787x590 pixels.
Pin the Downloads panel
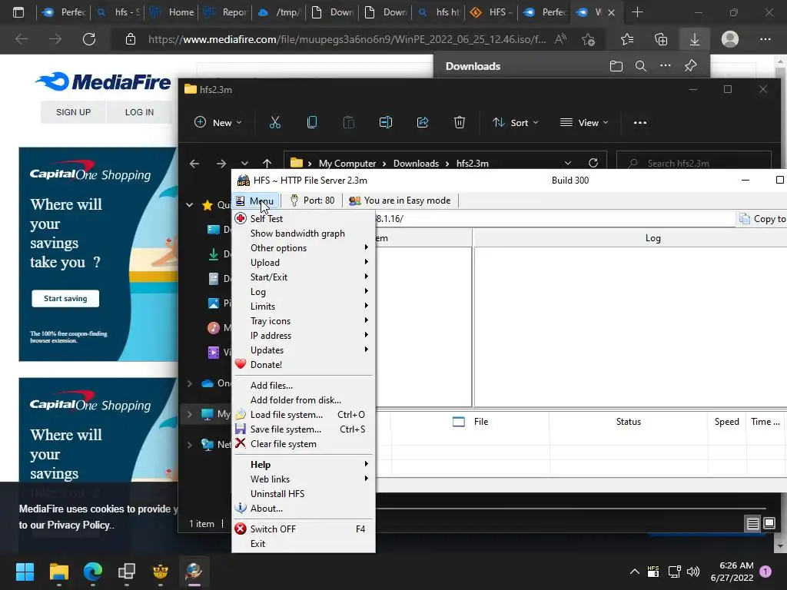(691, 66)
